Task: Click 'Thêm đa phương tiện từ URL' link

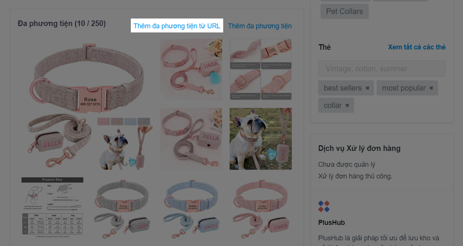Action: pyautogui.click(x=177, y=26)
